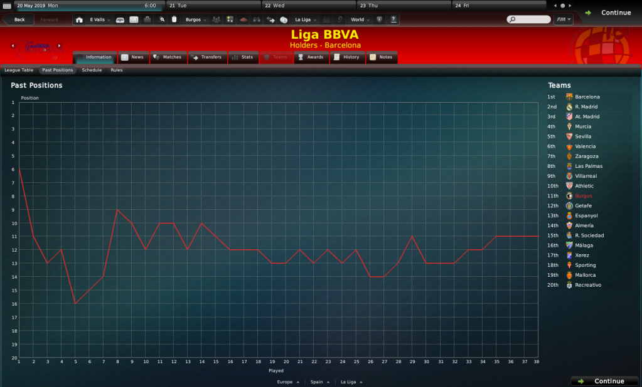Open the magnifier search icon in toolbar

(162, 19)
